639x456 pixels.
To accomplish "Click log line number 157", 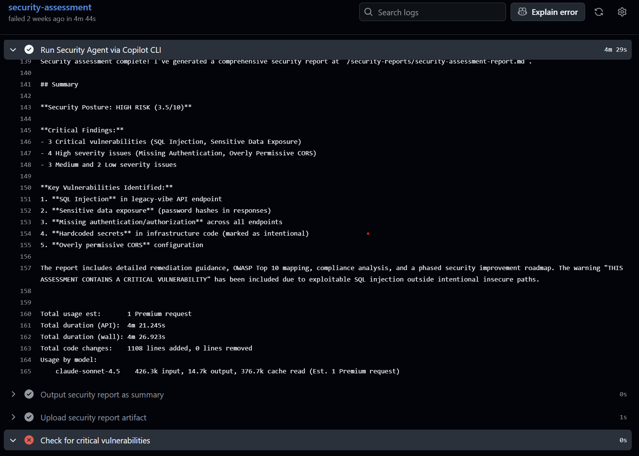I will point(26,268).
